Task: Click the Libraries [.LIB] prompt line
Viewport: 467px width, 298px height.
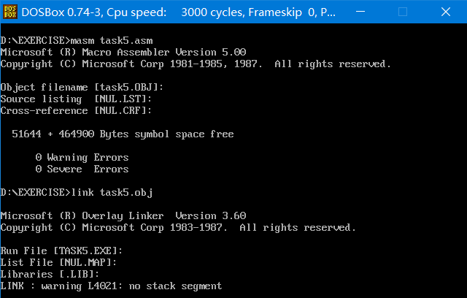Action: [x=50, y=274]
